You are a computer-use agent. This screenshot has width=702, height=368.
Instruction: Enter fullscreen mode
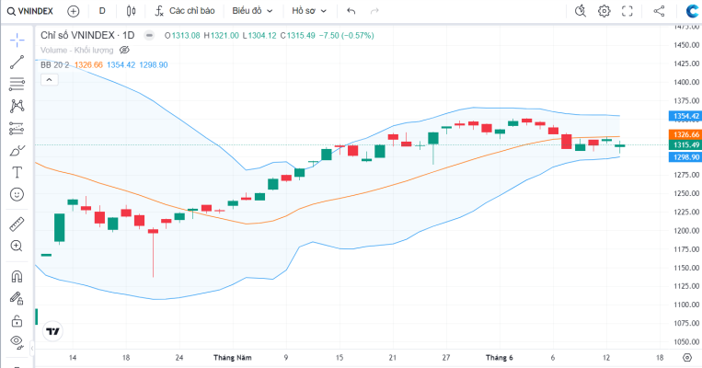tap(627, 11)
